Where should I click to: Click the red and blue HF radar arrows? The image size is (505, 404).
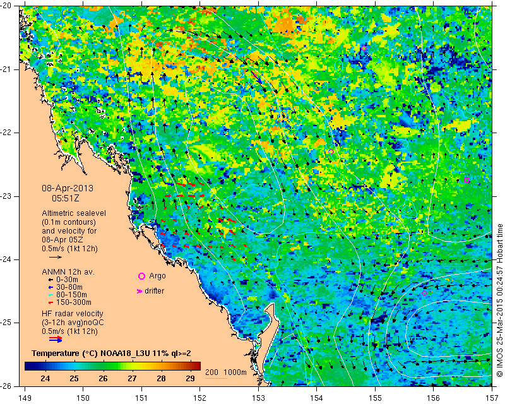pos(56,339)
